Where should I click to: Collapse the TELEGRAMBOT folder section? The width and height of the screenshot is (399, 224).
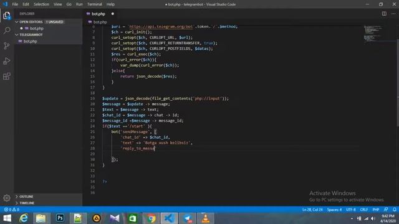click(17, 35)
